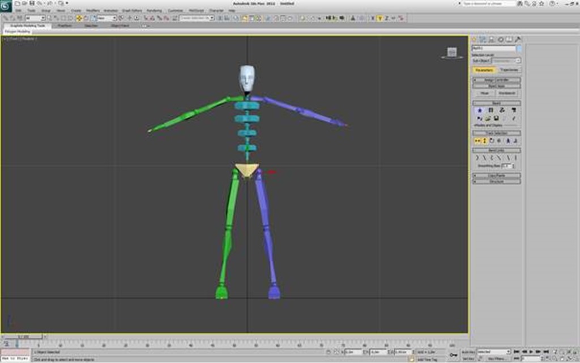This screenshot has width=580, height=363.
Task: Toggle the Auto Key animation mode
Action: (x=467, y=352)
